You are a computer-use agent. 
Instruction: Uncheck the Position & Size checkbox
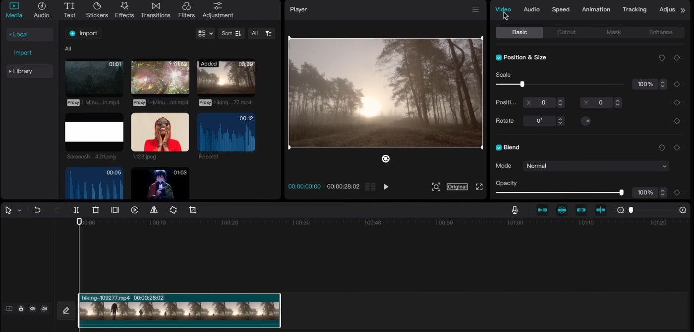499,57
